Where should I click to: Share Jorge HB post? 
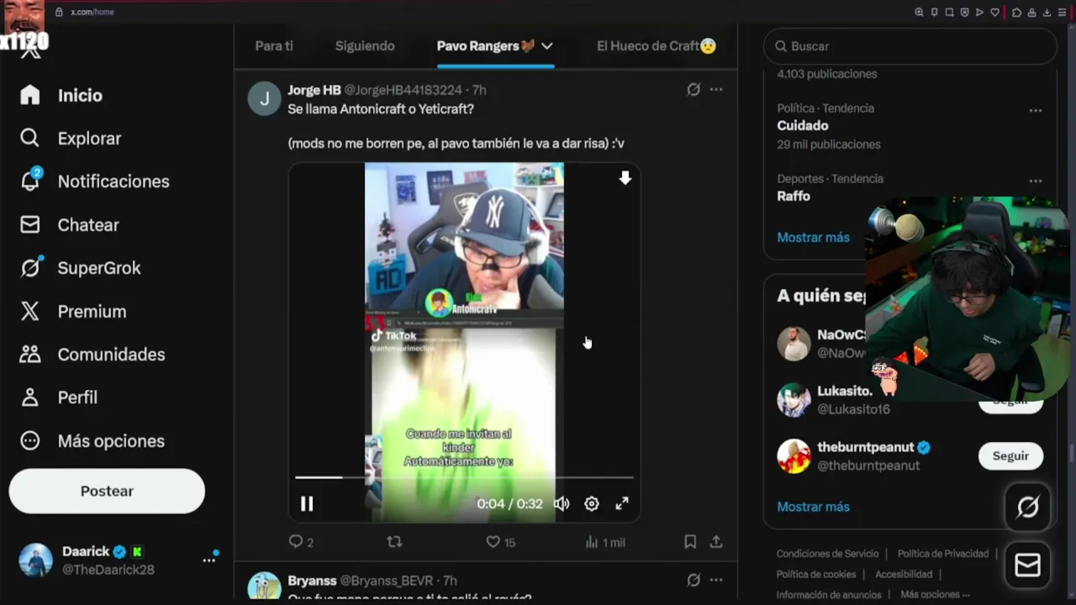pyautogui.click(x=716, y=542)
